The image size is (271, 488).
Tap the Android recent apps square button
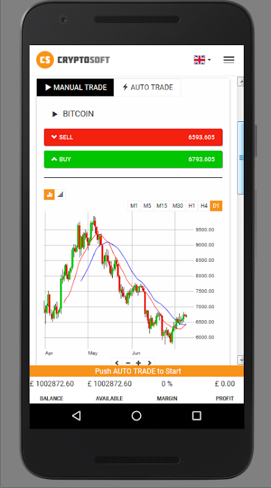pyautogui.click(x=196, y=416)
